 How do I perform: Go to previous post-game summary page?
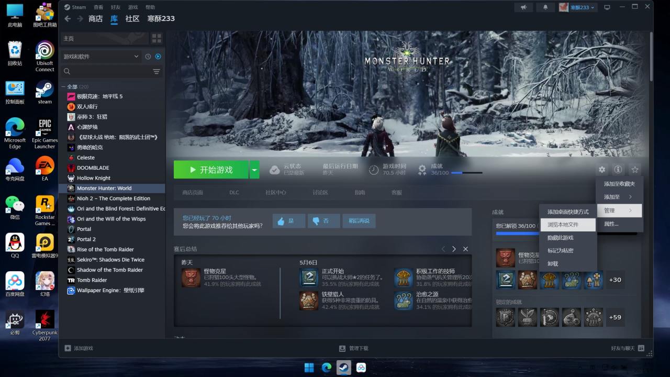click(443, 249)
